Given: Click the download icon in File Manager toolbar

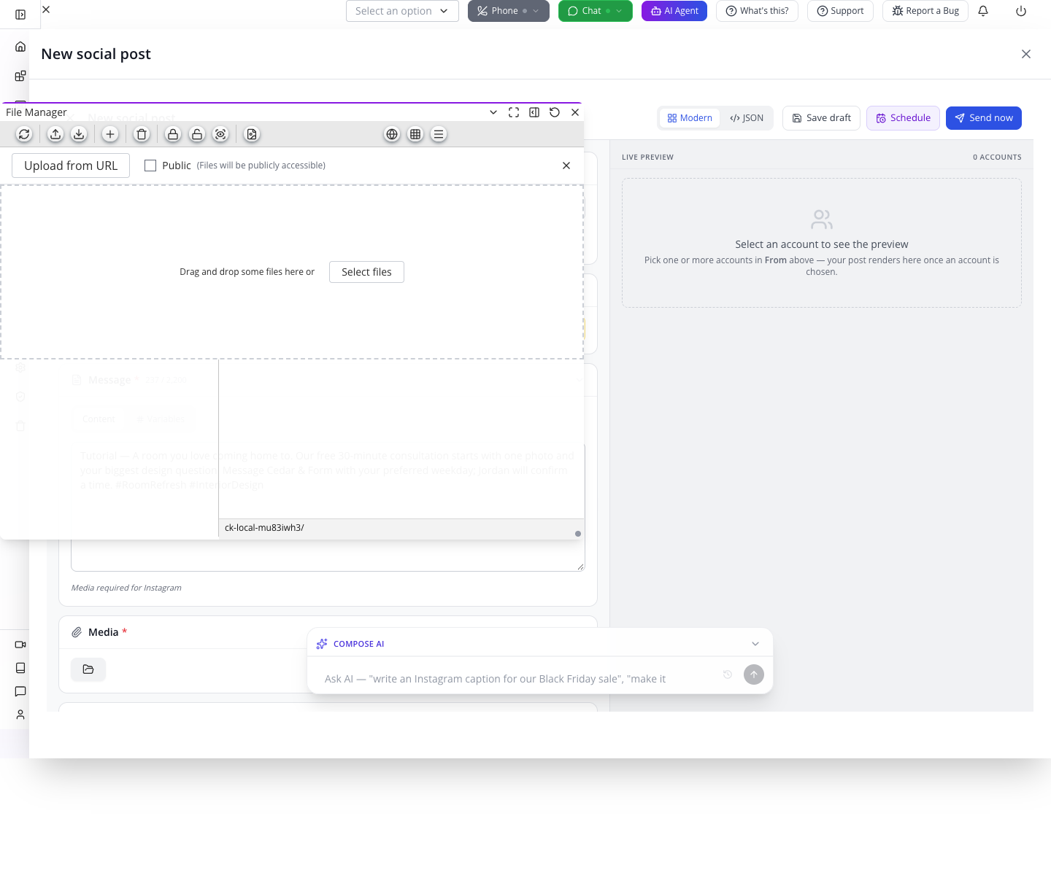Looking at the screenshot, I should coord(79,134).
